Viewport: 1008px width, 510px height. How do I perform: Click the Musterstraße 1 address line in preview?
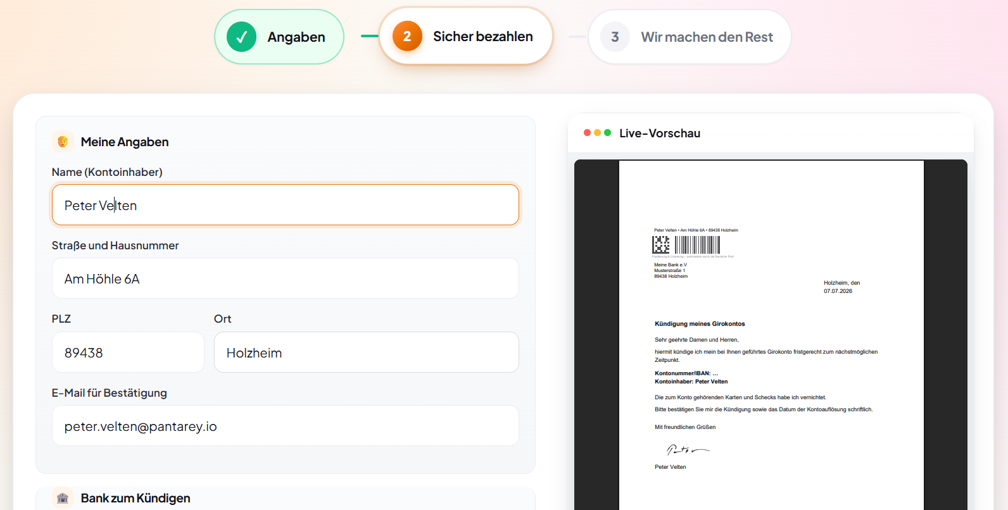[670, 271]
